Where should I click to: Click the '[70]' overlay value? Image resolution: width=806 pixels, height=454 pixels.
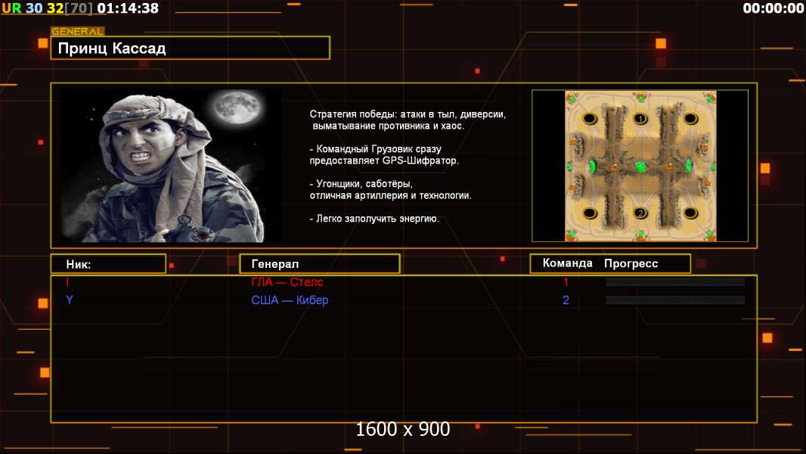79,8
